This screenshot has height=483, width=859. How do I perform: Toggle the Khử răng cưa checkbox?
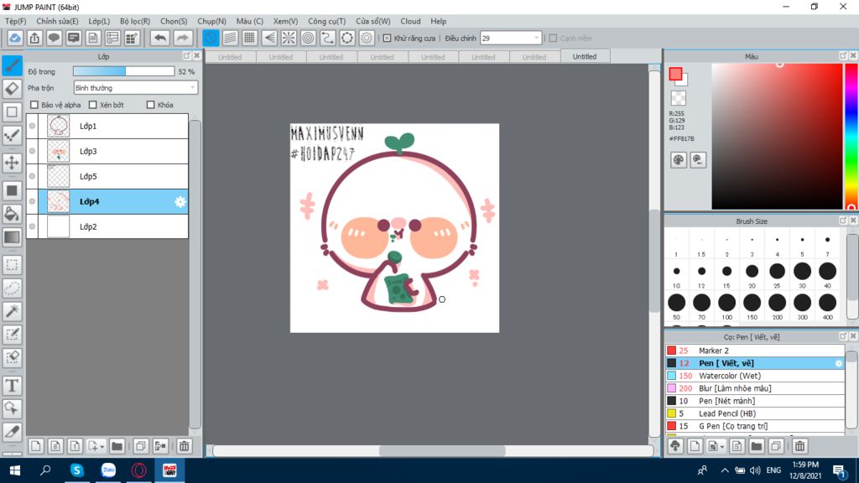pyautogui.click(x=388, y=39)
